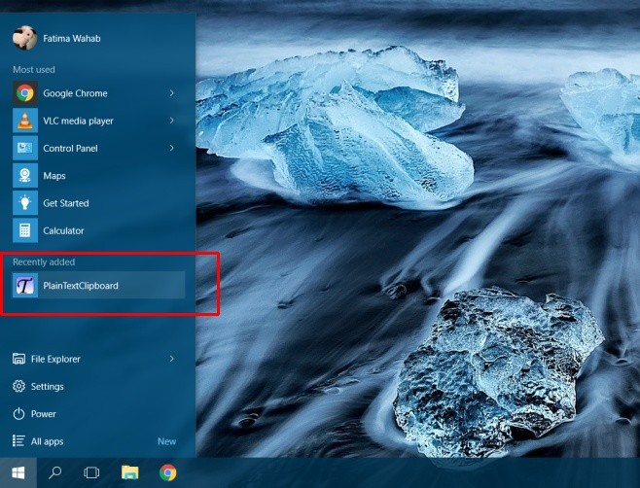This screenshot has height=488, width=640.
Task: Open Task View on the taskbar
Action: [x=91, y=472]
